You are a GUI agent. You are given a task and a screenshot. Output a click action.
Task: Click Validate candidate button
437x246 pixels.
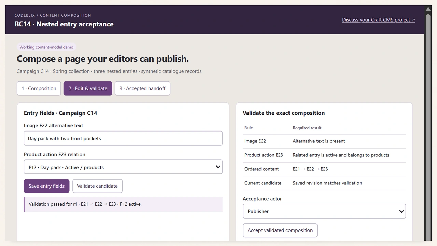97,186
